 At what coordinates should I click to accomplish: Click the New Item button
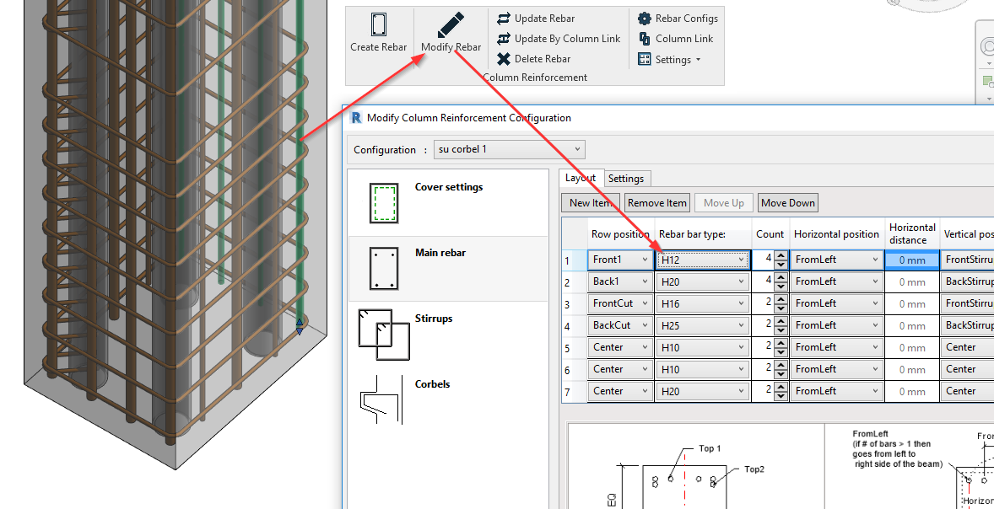[590, 202]
